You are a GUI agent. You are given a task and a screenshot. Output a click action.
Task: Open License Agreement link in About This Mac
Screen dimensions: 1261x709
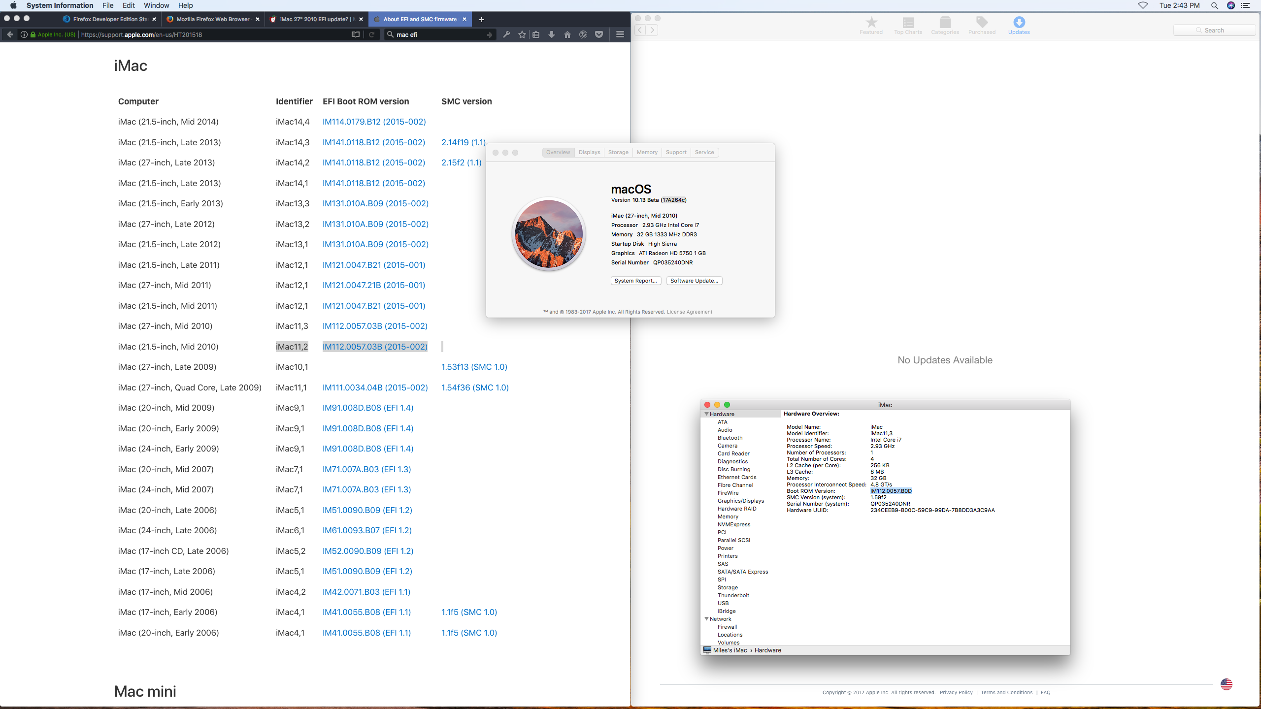(689, 312)
